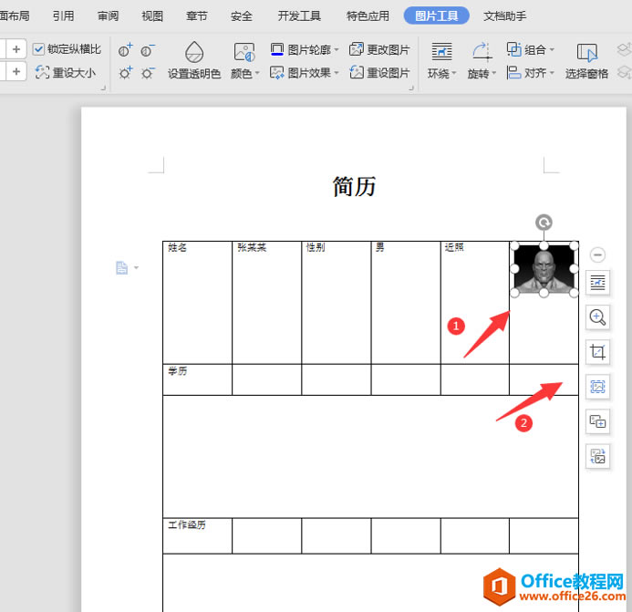632x612 pixels.
Task: Switch to the 视图 tab
Action: click(152, 16)
